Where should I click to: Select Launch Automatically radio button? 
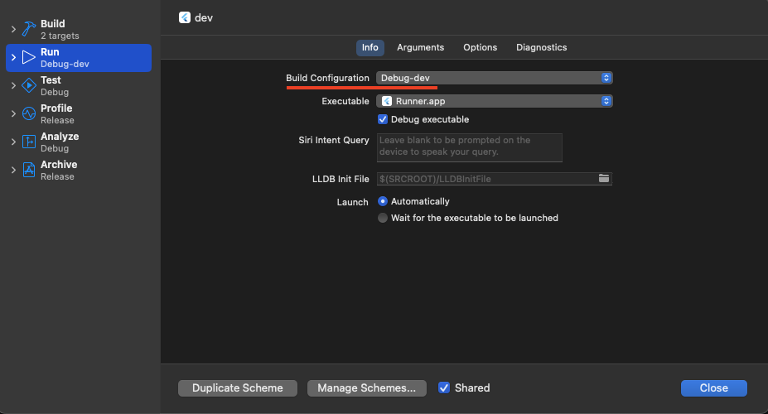tap(383, 201)
